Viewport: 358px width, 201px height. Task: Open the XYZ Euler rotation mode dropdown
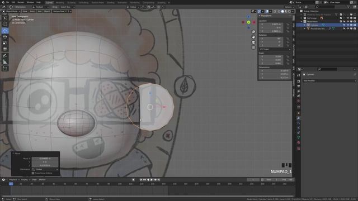click(x=275, y=49)
